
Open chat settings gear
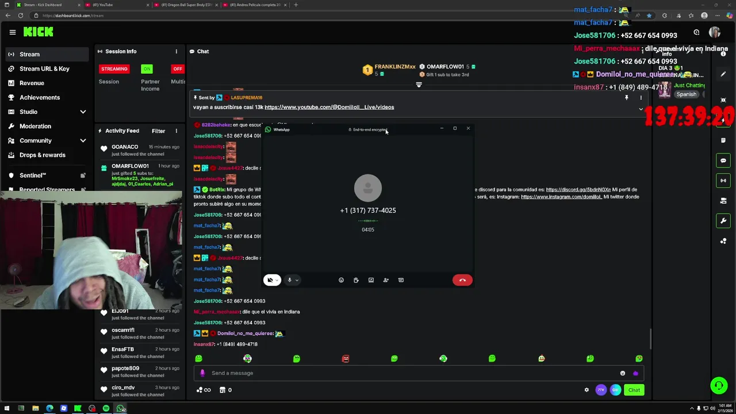[586, 390]
